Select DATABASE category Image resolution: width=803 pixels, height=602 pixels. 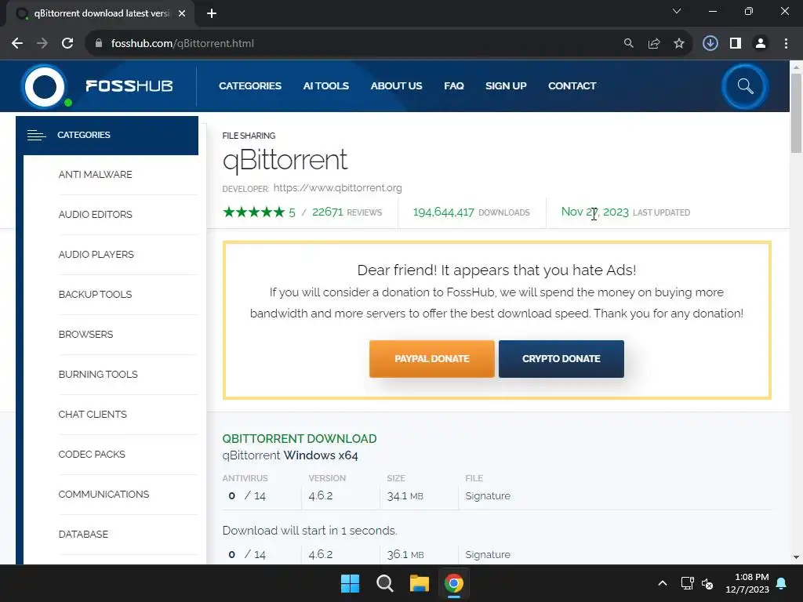(x=83, y=534)
